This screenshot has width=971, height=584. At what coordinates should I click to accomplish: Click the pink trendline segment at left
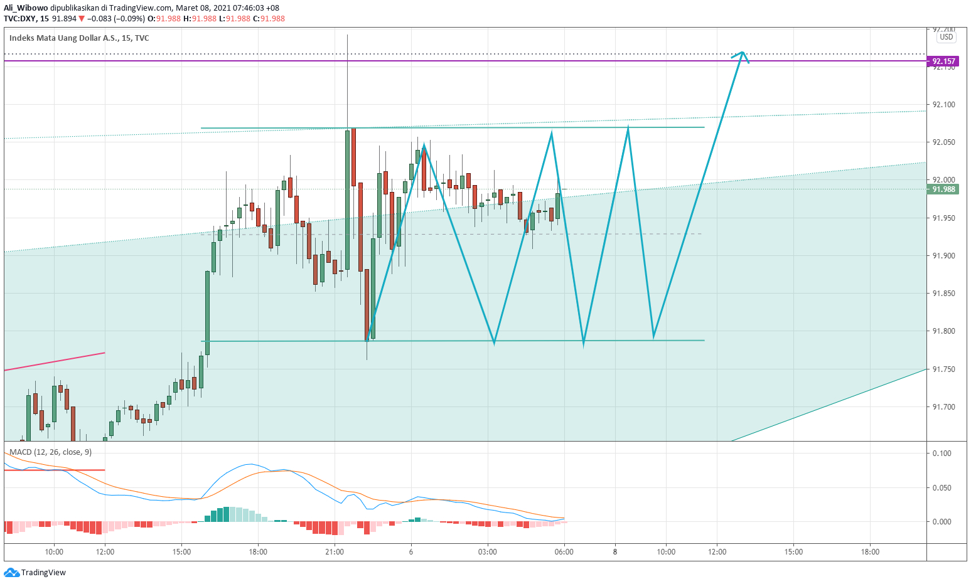(55, 361)
